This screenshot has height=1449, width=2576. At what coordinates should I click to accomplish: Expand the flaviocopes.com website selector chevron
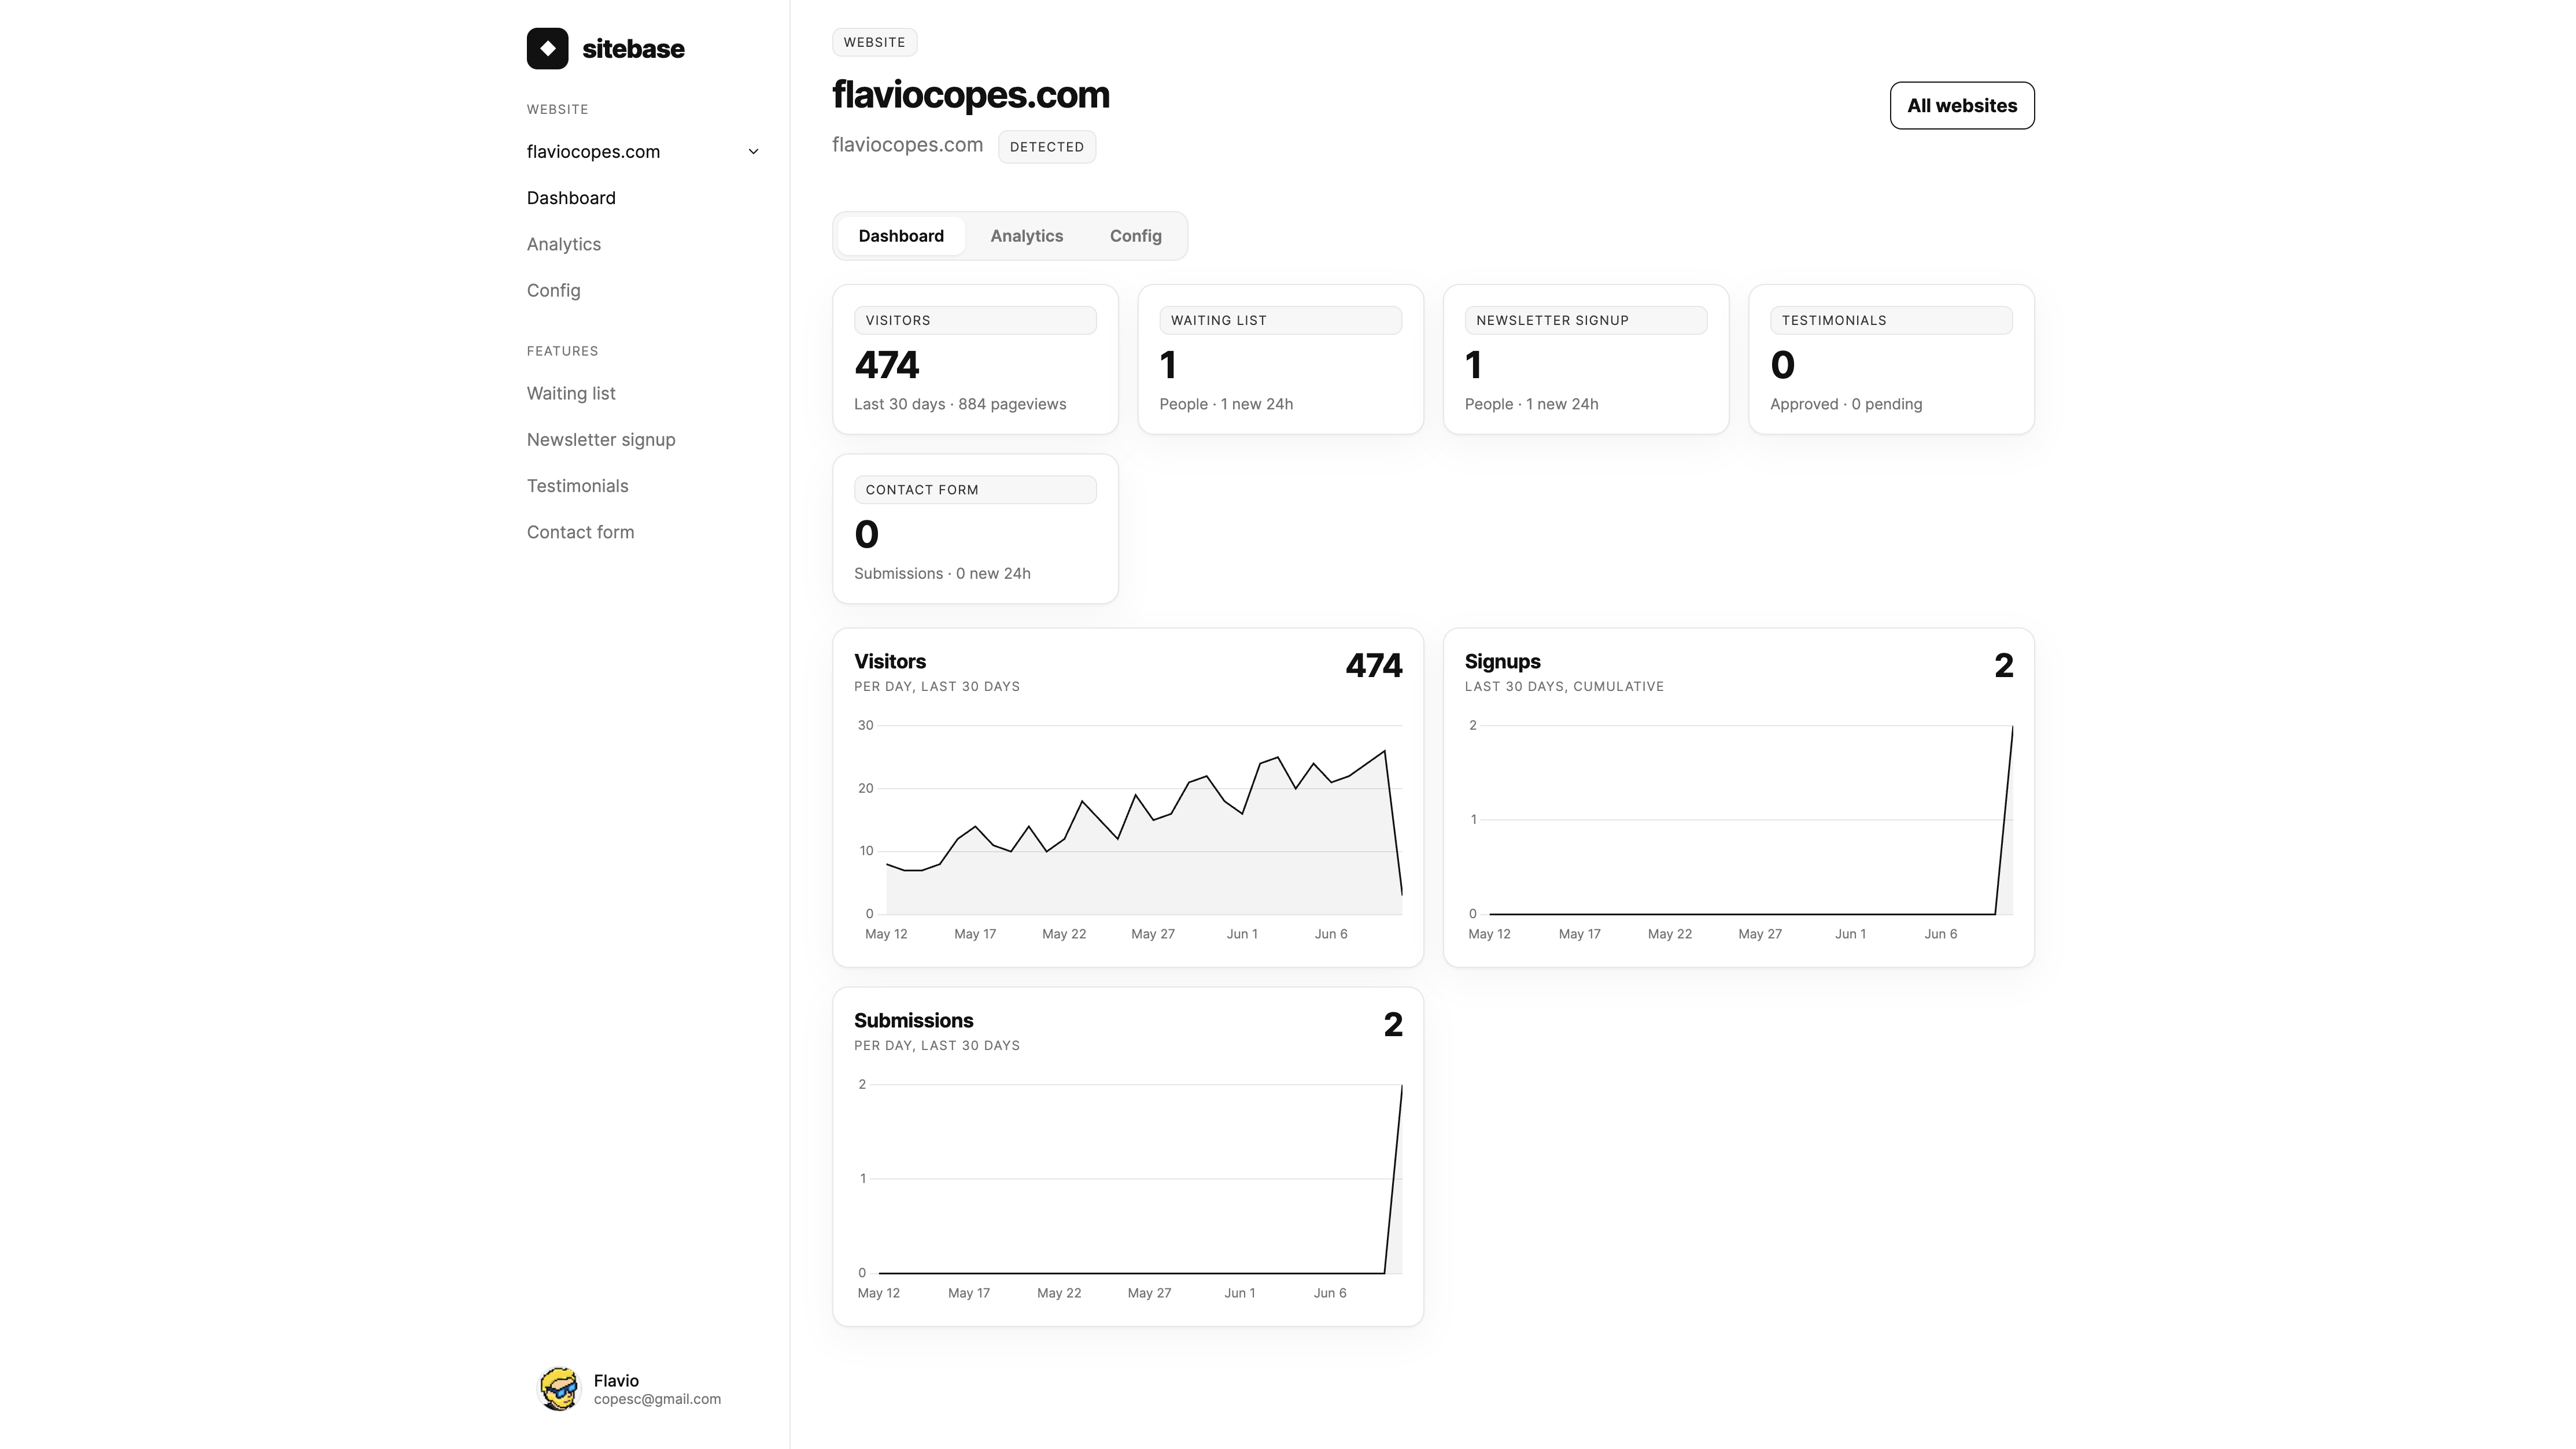pos(753,152)
